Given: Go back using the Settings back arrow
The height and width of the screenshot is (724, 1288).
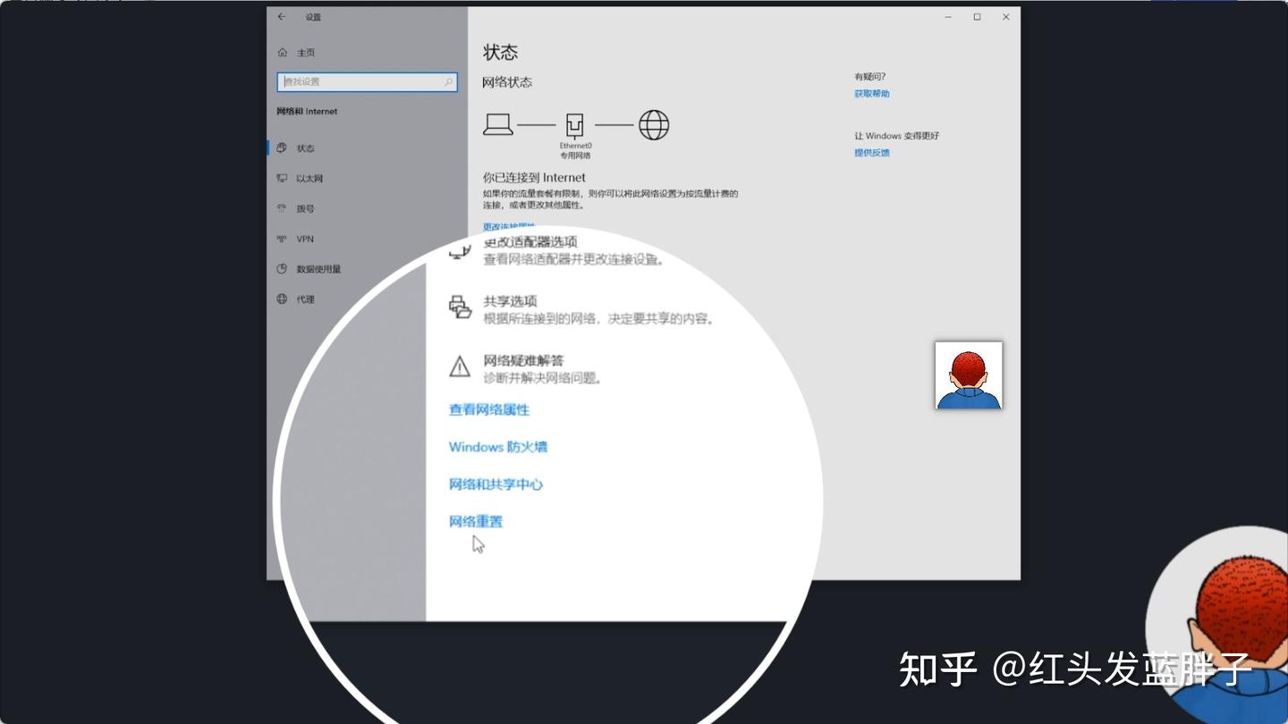Looking at the screenshot, I should [282, 17].
